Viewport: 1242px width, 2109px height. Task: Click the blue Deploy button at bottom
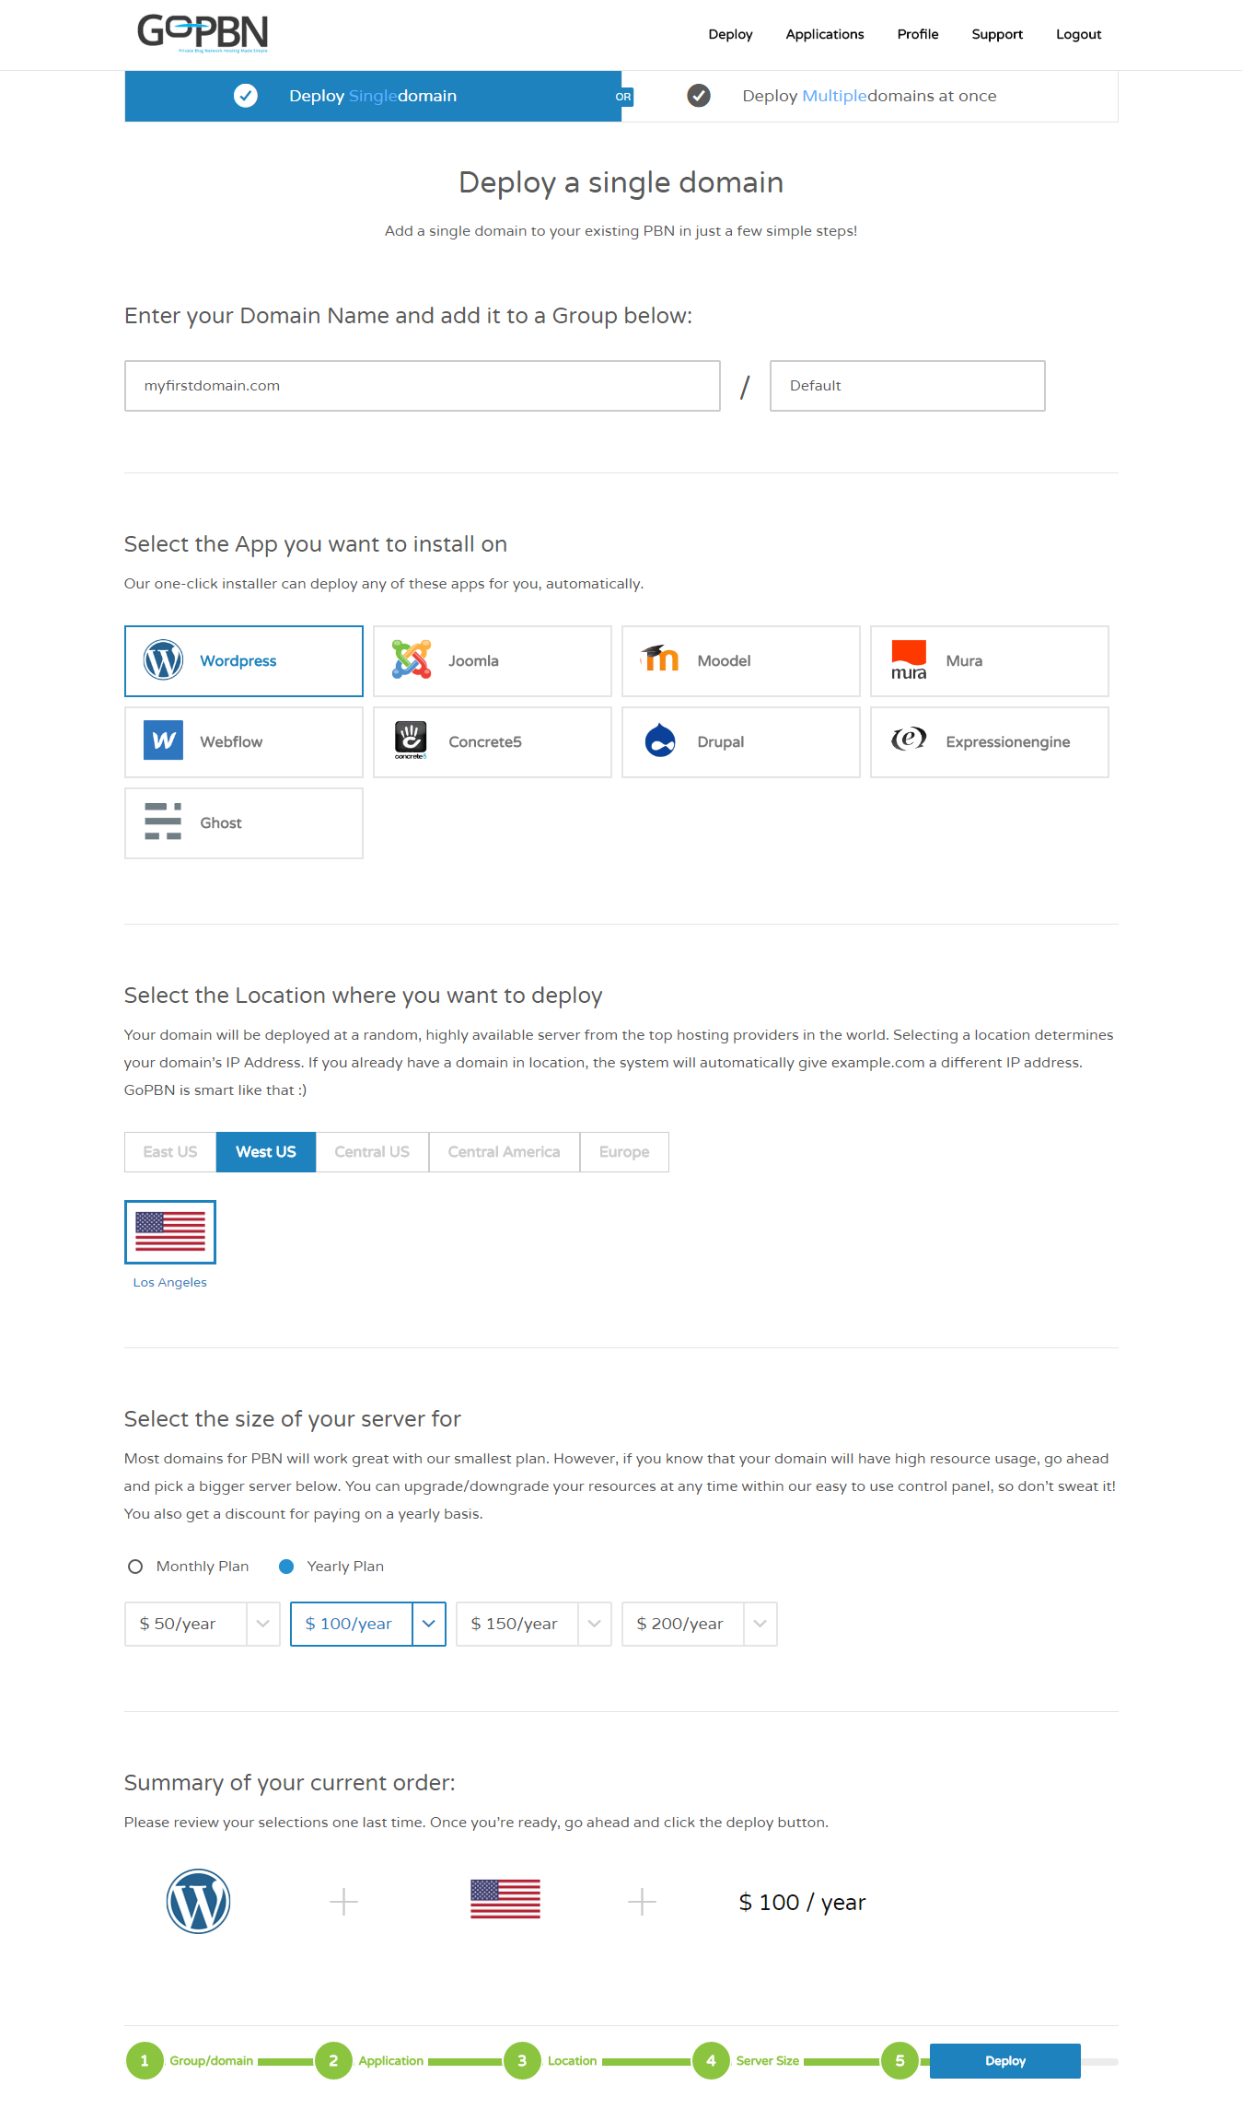coord(1004,2061)
